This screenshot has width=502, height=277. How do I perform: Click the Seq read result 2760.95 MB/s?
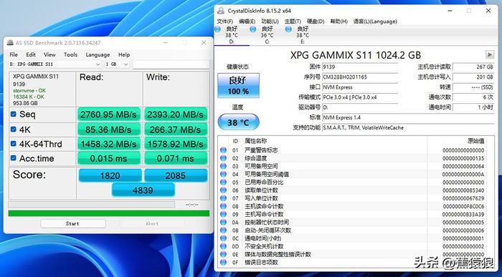pyautogui.click(x=109, y=115)
